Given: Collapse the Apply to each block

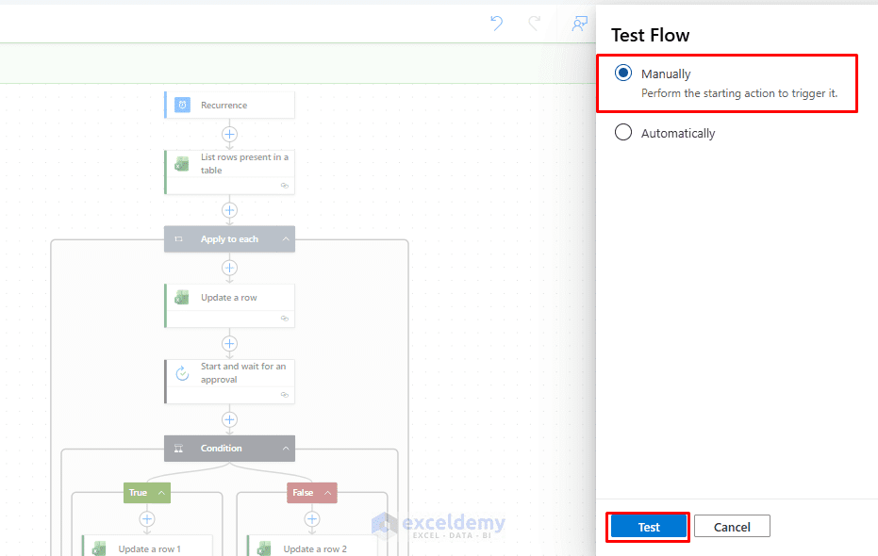Looking at the screenshot, I should point(286,238).
